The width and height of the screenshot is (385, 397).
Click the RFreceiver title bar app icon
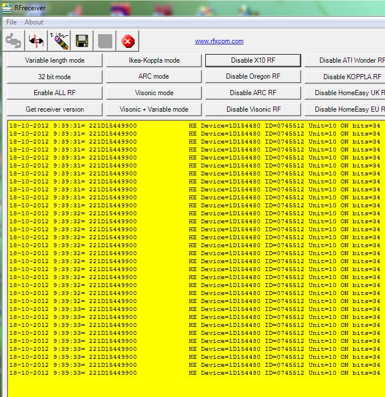[7, 7]
